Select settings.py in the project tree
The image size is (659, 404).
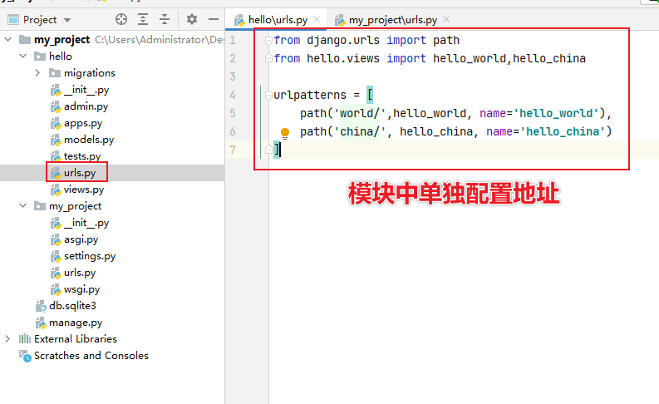(x=90, y=256)
